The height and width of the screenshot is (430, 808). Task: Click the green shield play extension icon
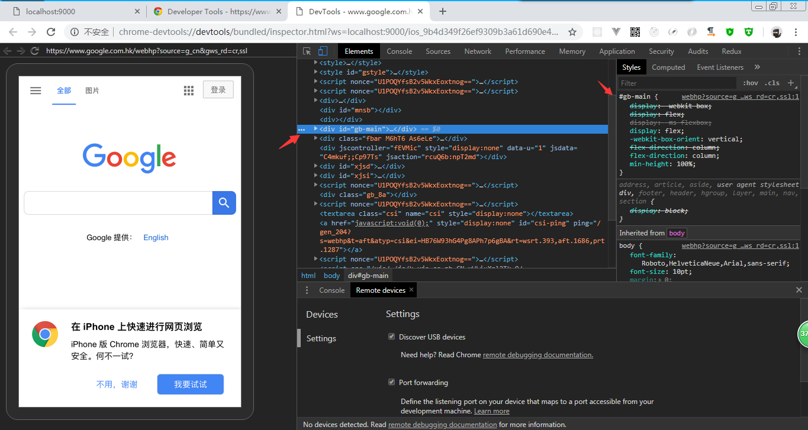(x=730, y=32)
